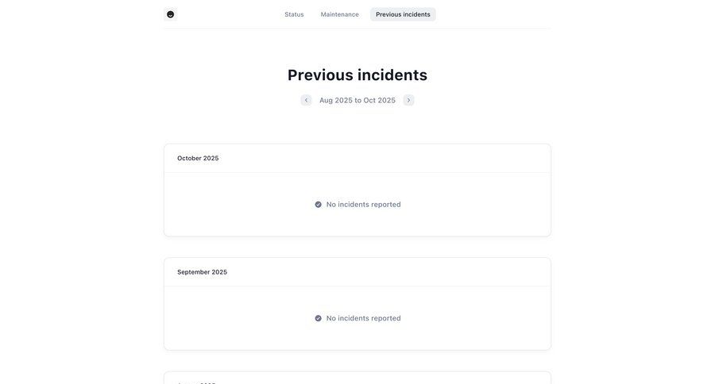Select the Previous incidents tab
This screenshot has height=384, width=715.
tap(403, 14)
